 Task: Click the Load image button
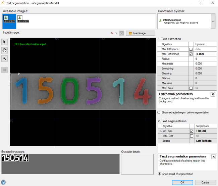141,33
